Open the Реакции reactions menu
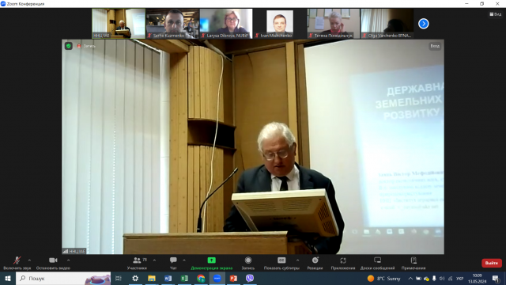The height and width of the screenshot is (285, 506). tap(315, 263)
